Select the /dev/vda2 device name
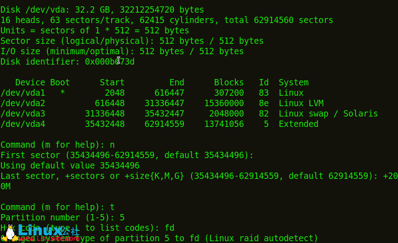This screenshot has height=243, width=398. 23,103
